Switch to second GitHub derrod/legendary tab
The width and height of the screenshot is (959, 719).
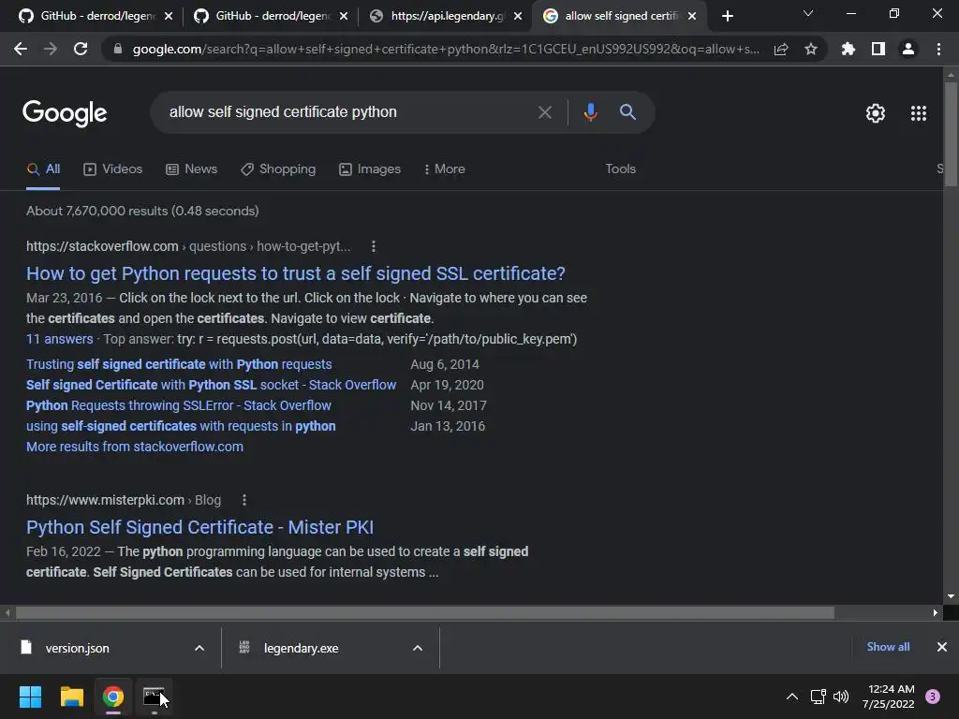(x=261, y=16)
